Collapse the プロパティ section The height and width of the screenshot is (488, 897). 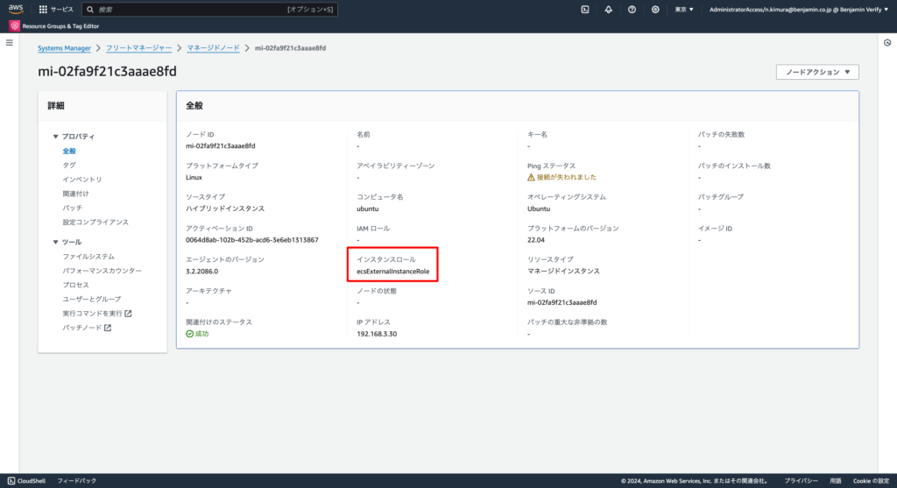point(55,137)
